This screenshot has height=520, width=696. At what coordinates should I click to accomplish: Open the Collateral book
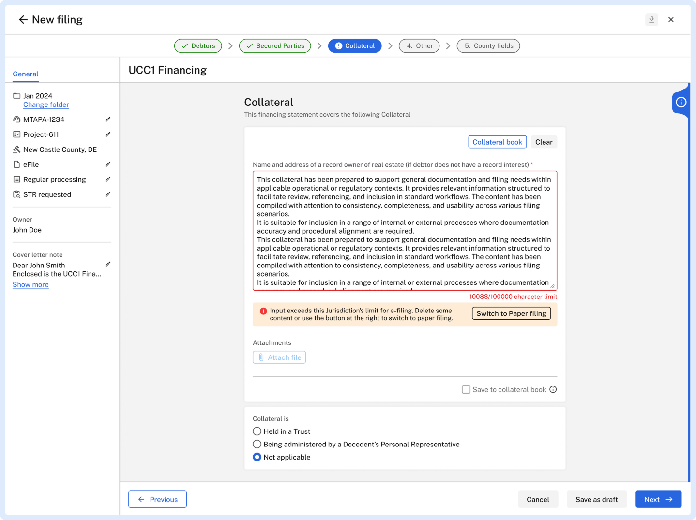point(497,142)
